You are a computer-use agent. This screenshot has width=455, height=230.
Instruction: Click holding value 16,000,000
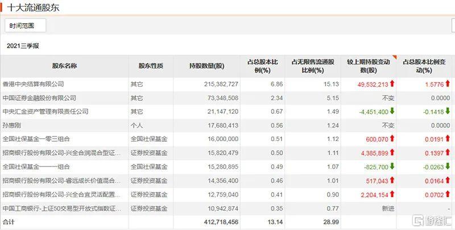[222, 139]
